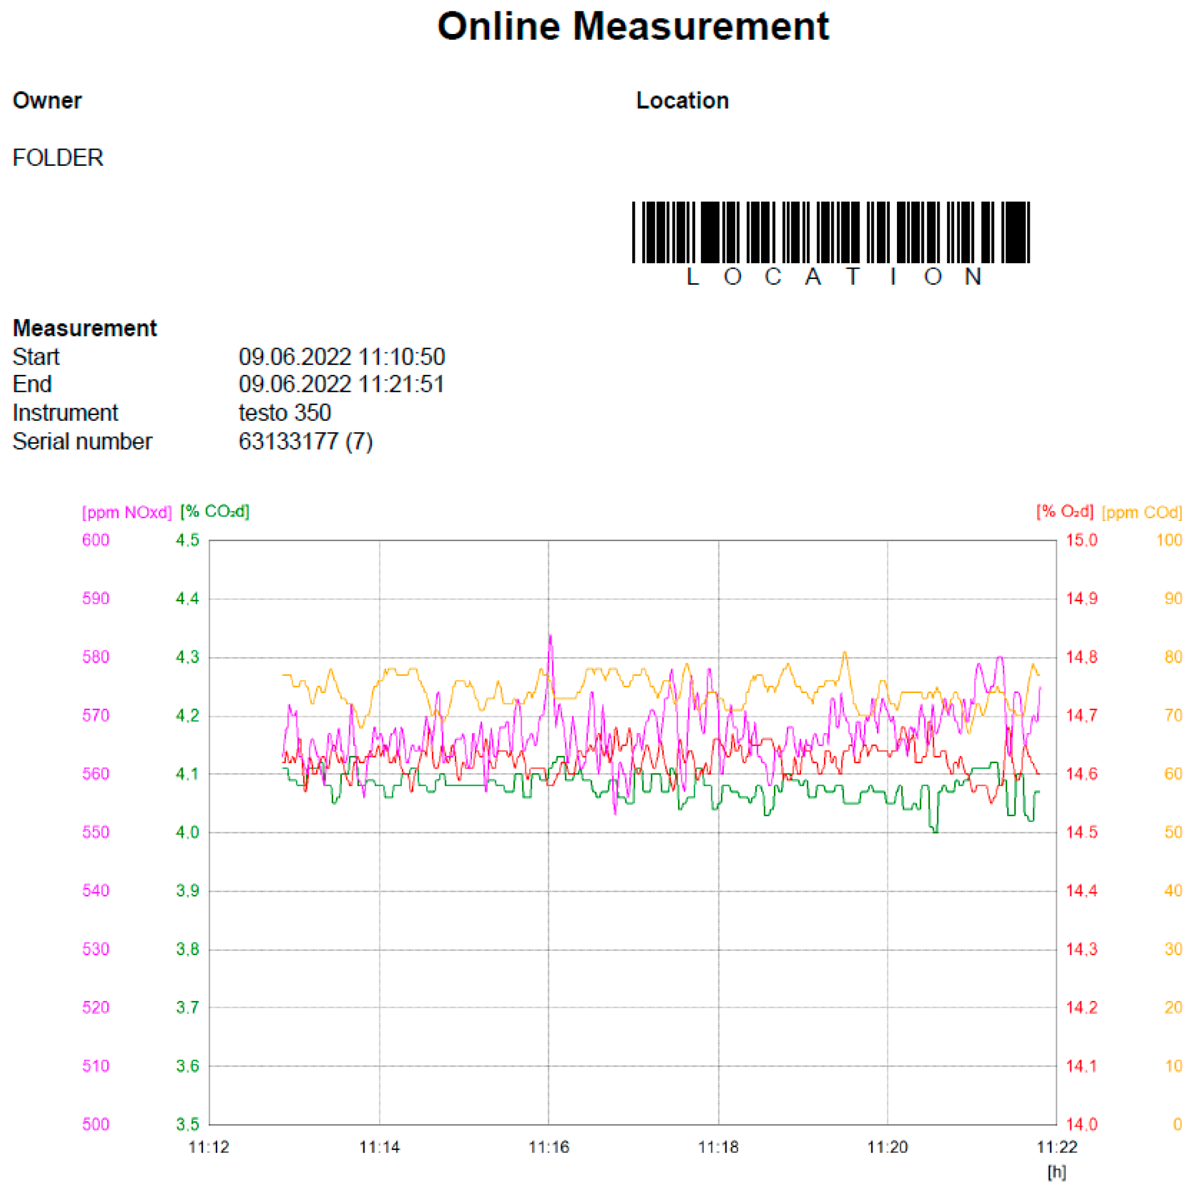Image resolution: width=1191 pixels, height=1191 pixels.
Task: Click the Owner heading
Action: pyautogui.click(x=47, y=100)
